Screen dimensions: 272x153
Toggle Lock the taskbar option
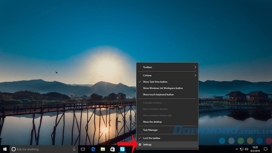click(x=167, y=138)
